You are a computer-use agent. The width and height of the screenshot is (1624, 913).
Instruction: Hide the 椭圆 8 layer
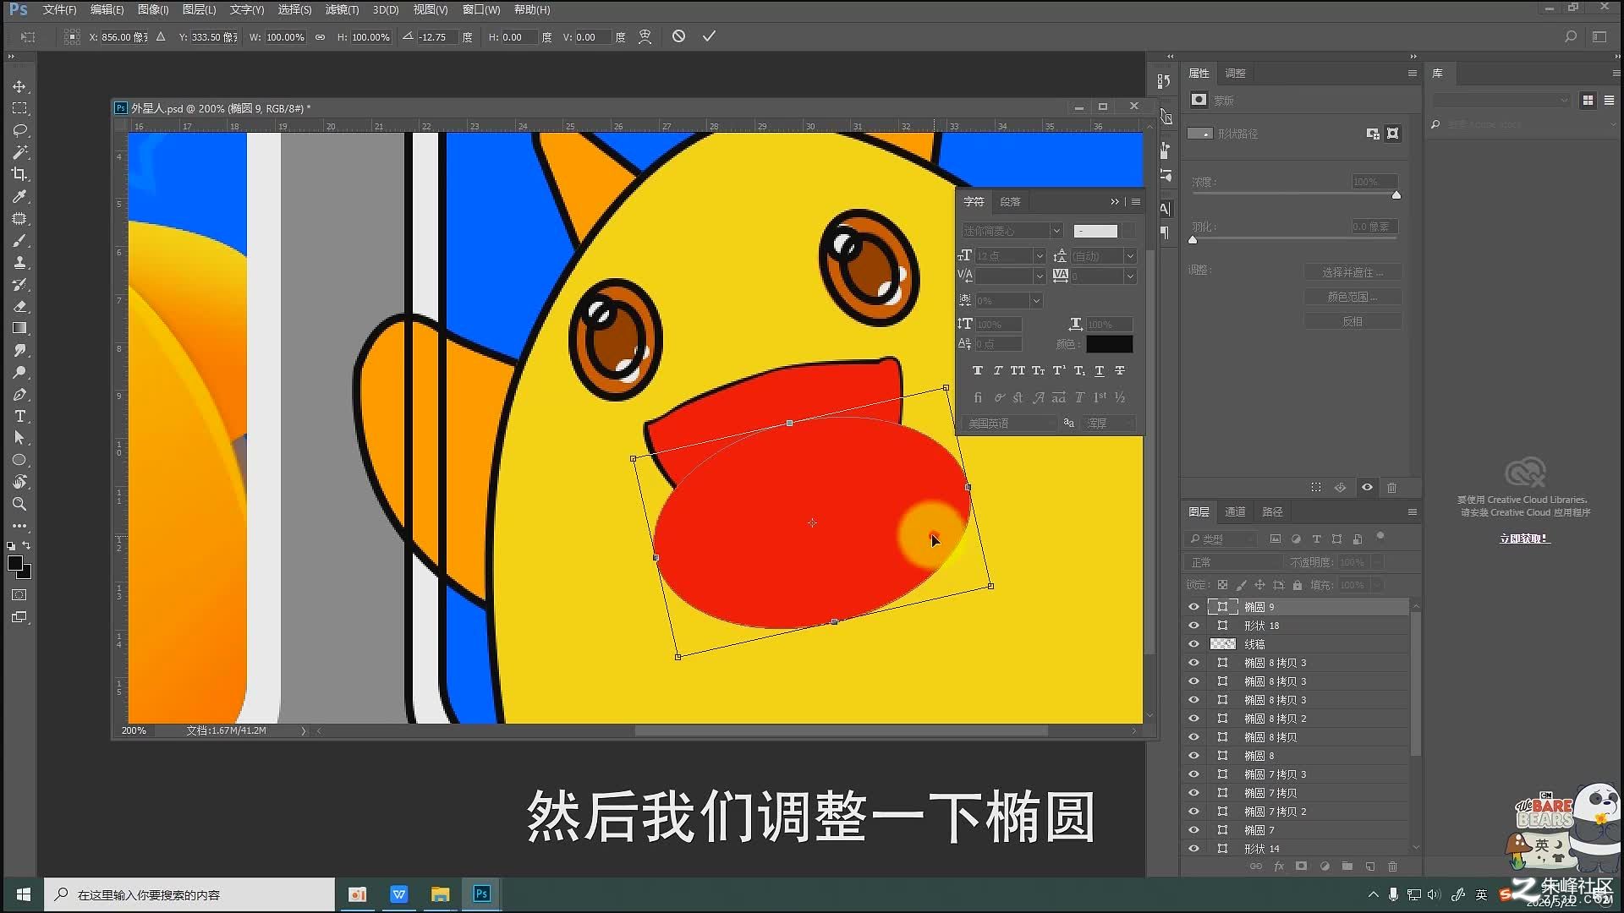point(1193,756)
